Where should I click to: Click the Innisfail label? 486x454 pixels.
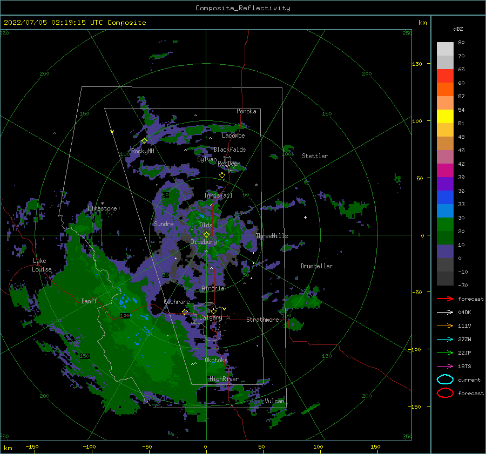[x=218, y=195]
